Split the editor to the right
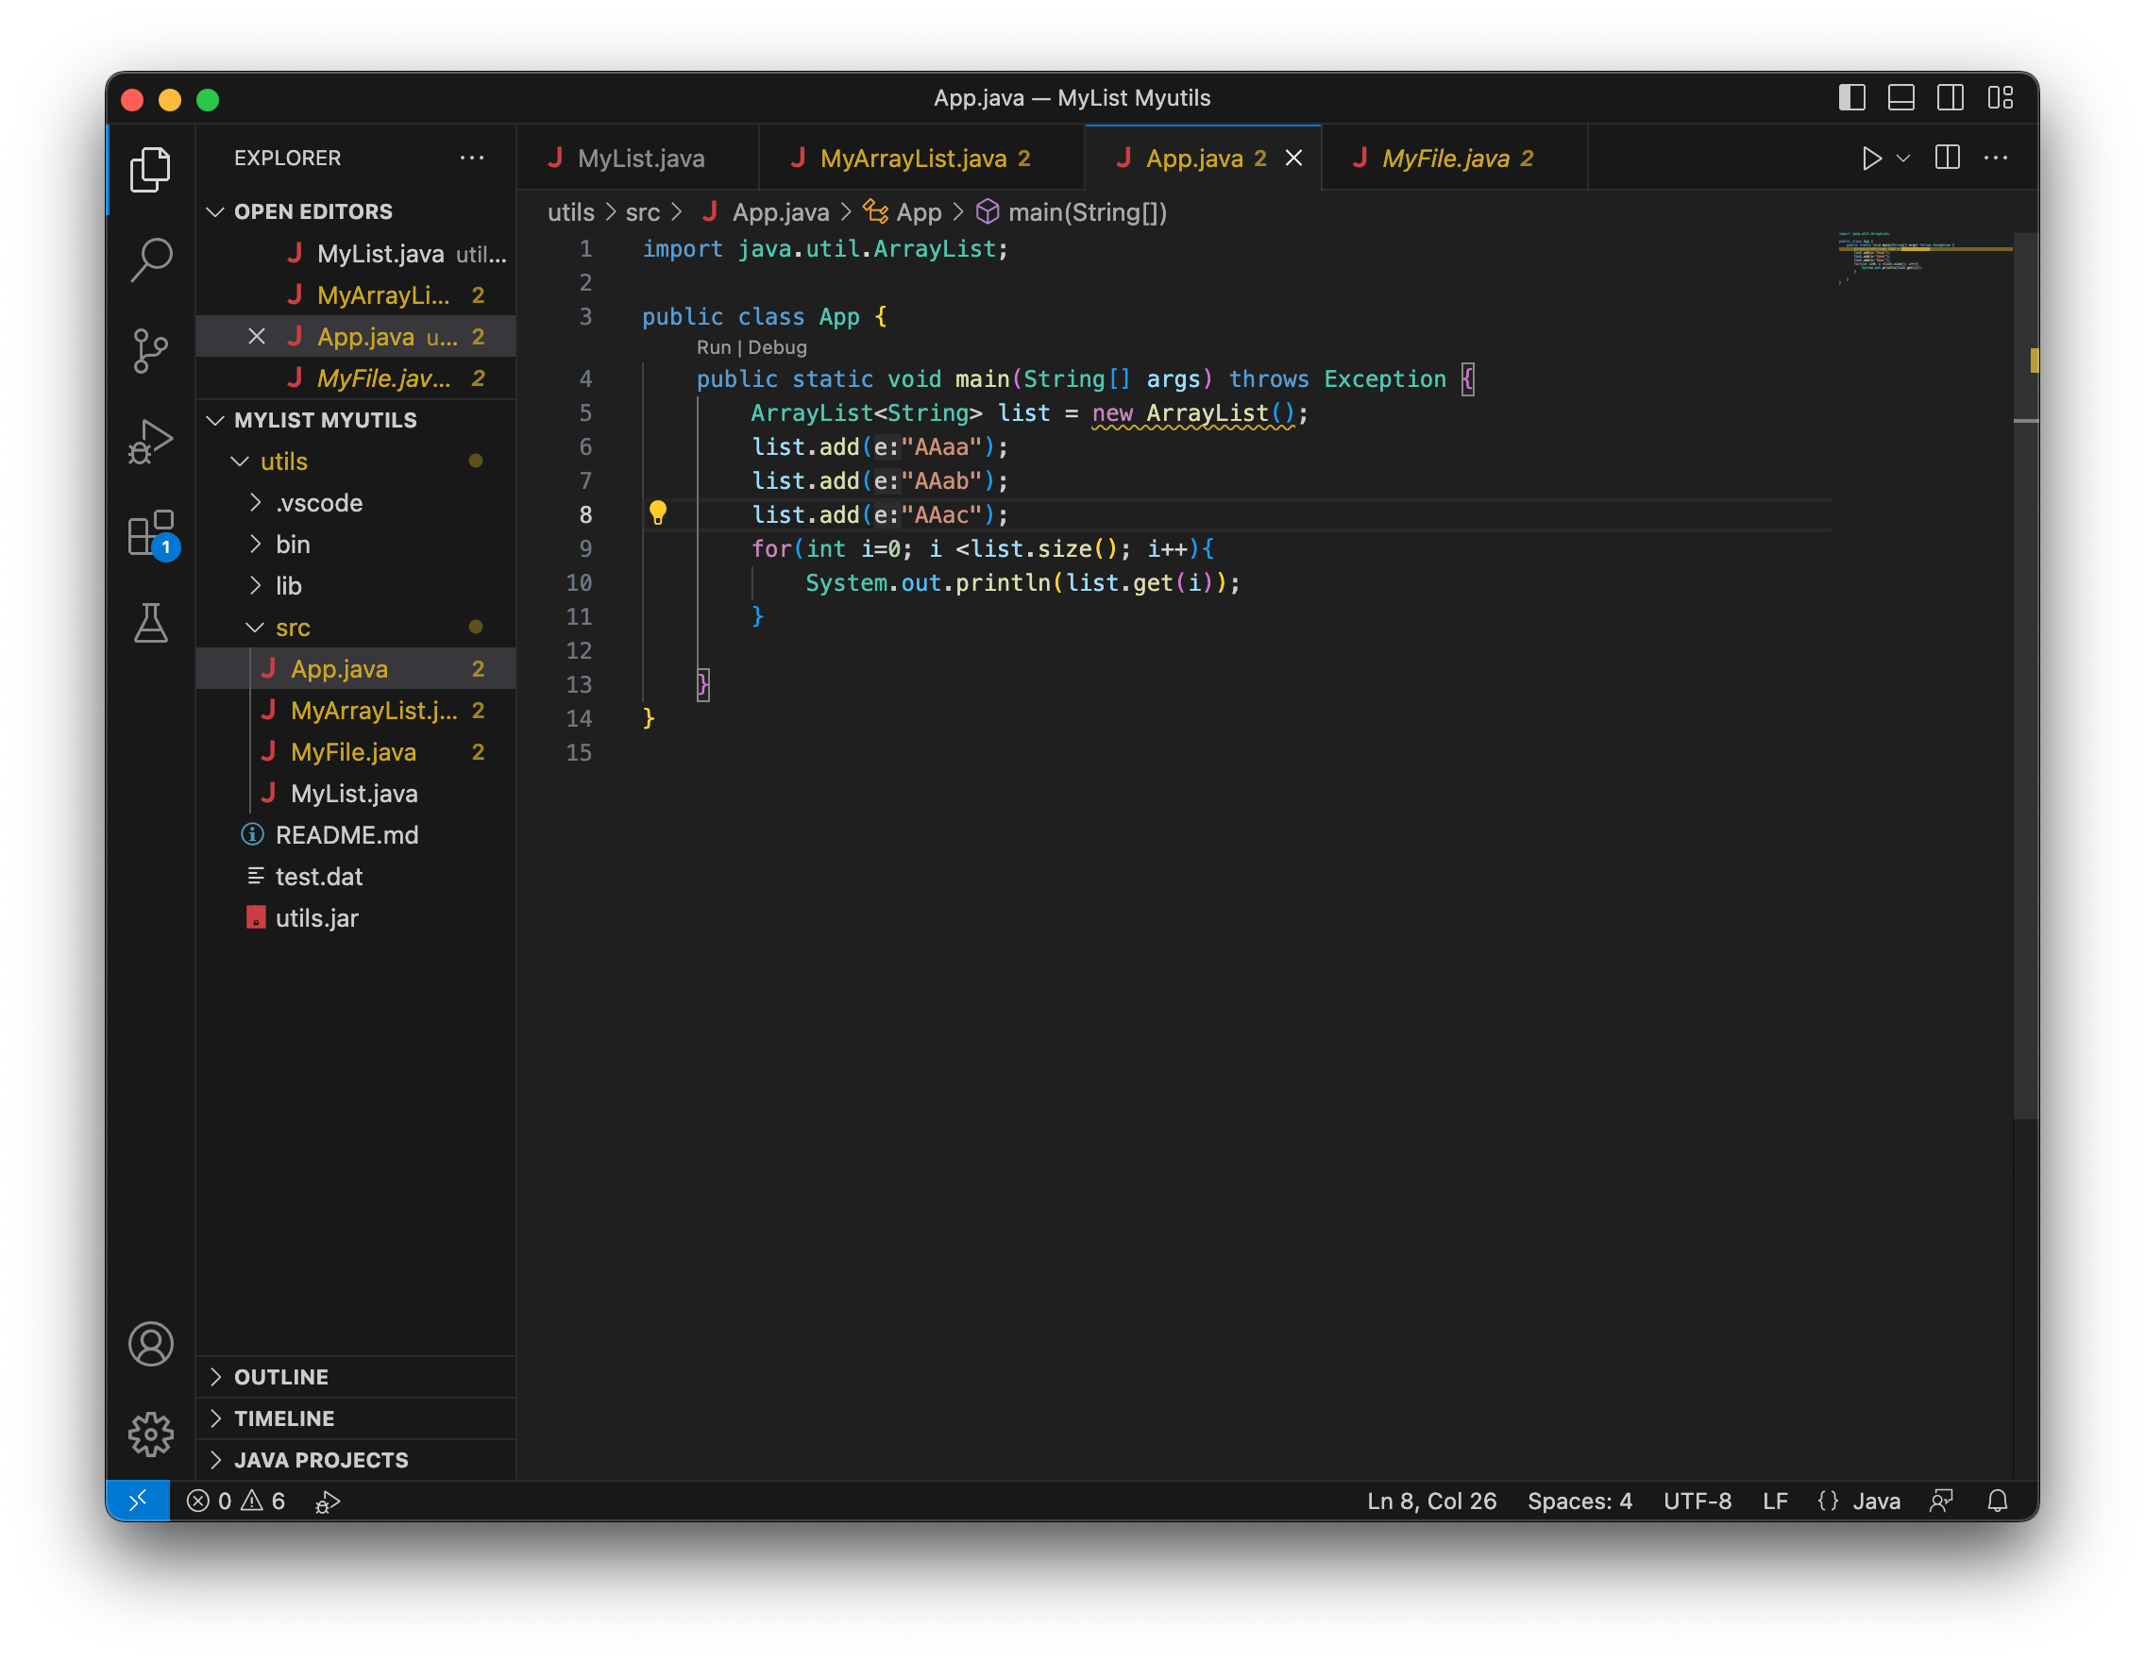 1948,158
